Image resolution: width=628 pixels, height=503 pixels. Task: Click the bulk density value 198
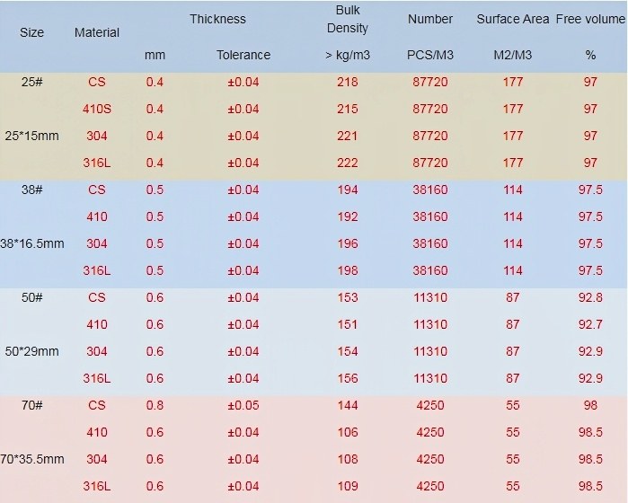click(x=348, y=270)
